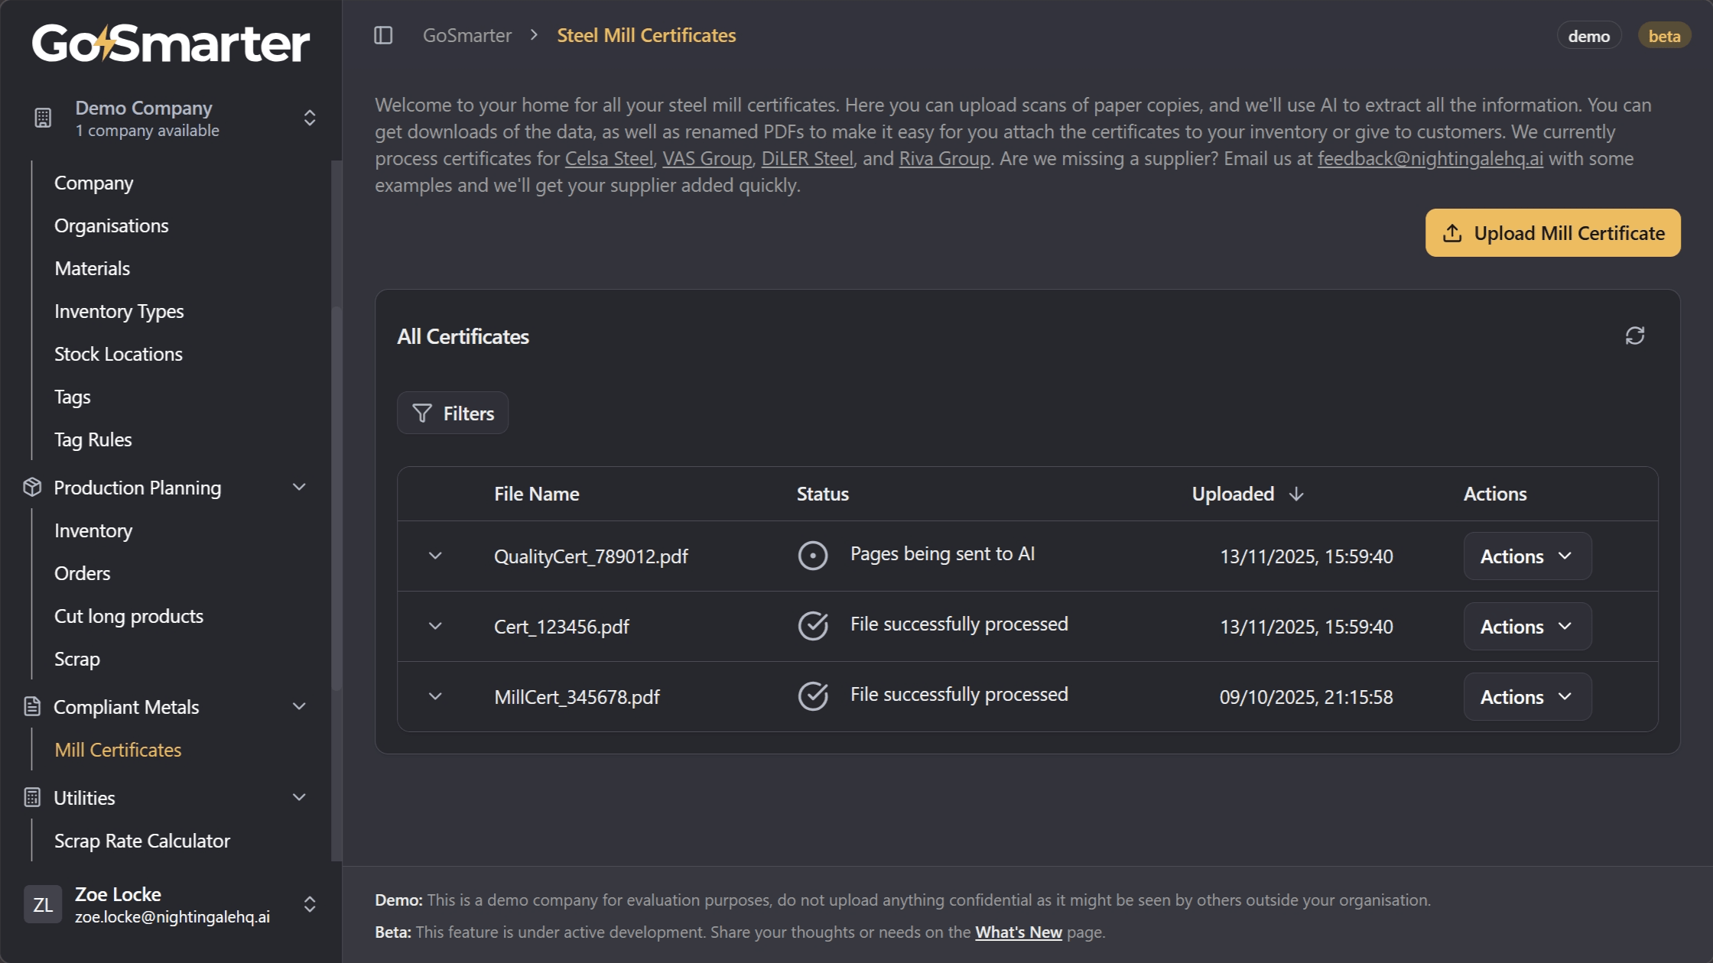1713x963 pixels.
Task: Collapse the Utilities section
Action: click(x=300, y=797)
